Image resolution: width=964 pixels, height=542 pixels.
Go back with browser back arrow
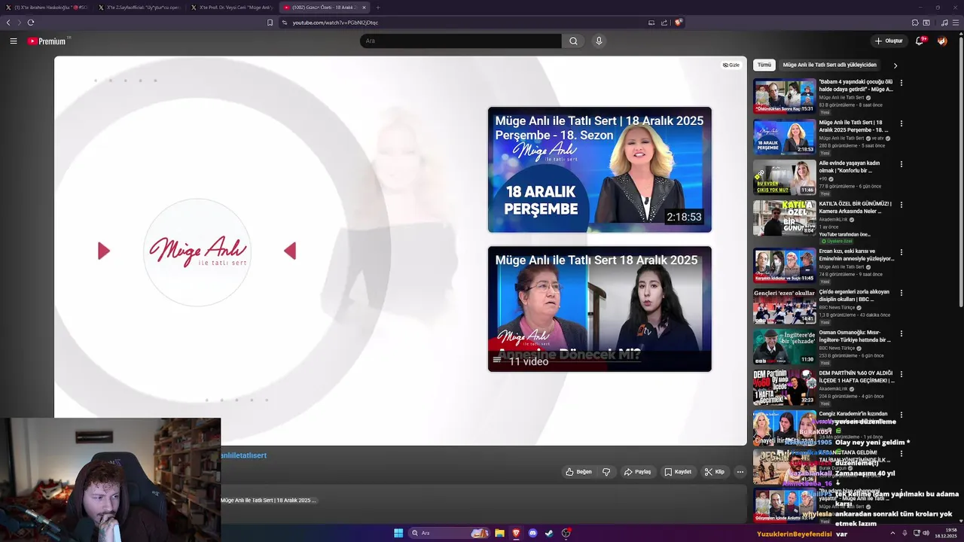click(x=8, y=23)
